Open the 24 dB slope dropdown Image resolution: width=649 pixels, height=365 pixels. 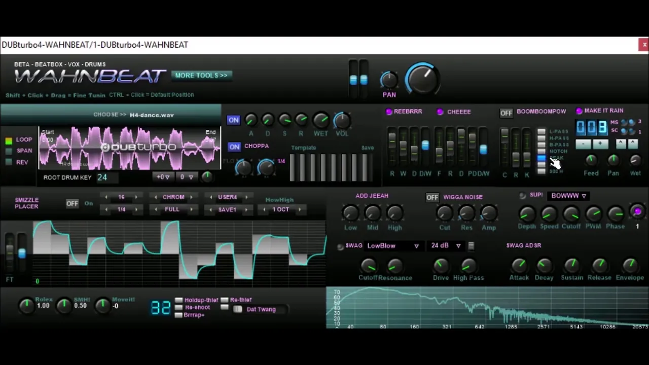(x=446, y=246)
